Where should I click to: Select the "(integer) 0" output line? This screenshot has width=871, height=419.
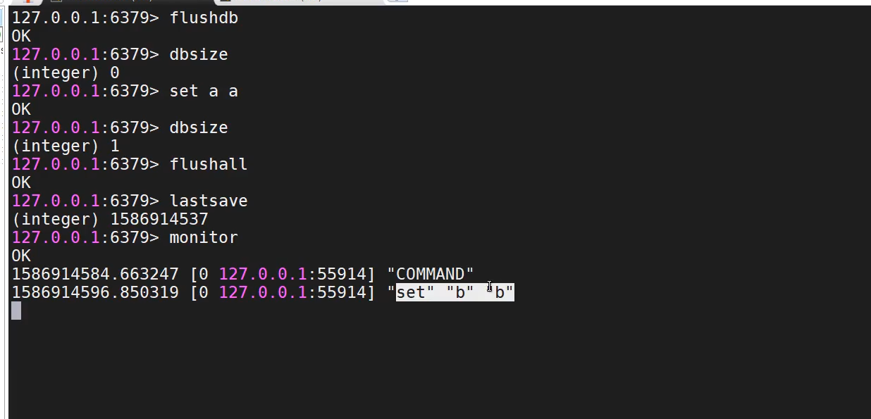point(65,73)
